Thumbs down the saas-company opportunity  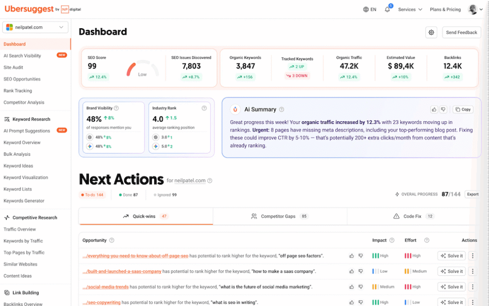361,272
